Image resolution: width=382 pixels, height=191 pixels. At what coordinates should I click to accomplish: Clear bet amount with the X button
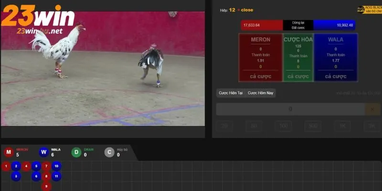[x=372, y=109]
